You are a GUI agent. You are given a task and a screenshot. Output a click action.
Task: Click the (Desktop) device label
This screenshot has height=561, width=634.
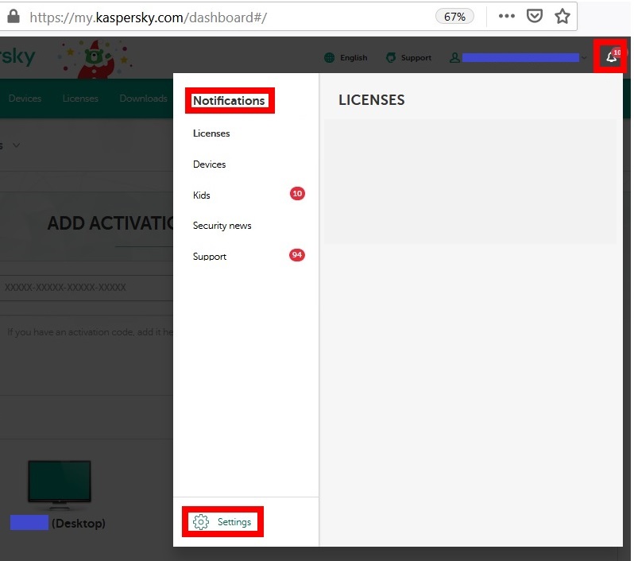pyautogui.click(x=79, y=524)
